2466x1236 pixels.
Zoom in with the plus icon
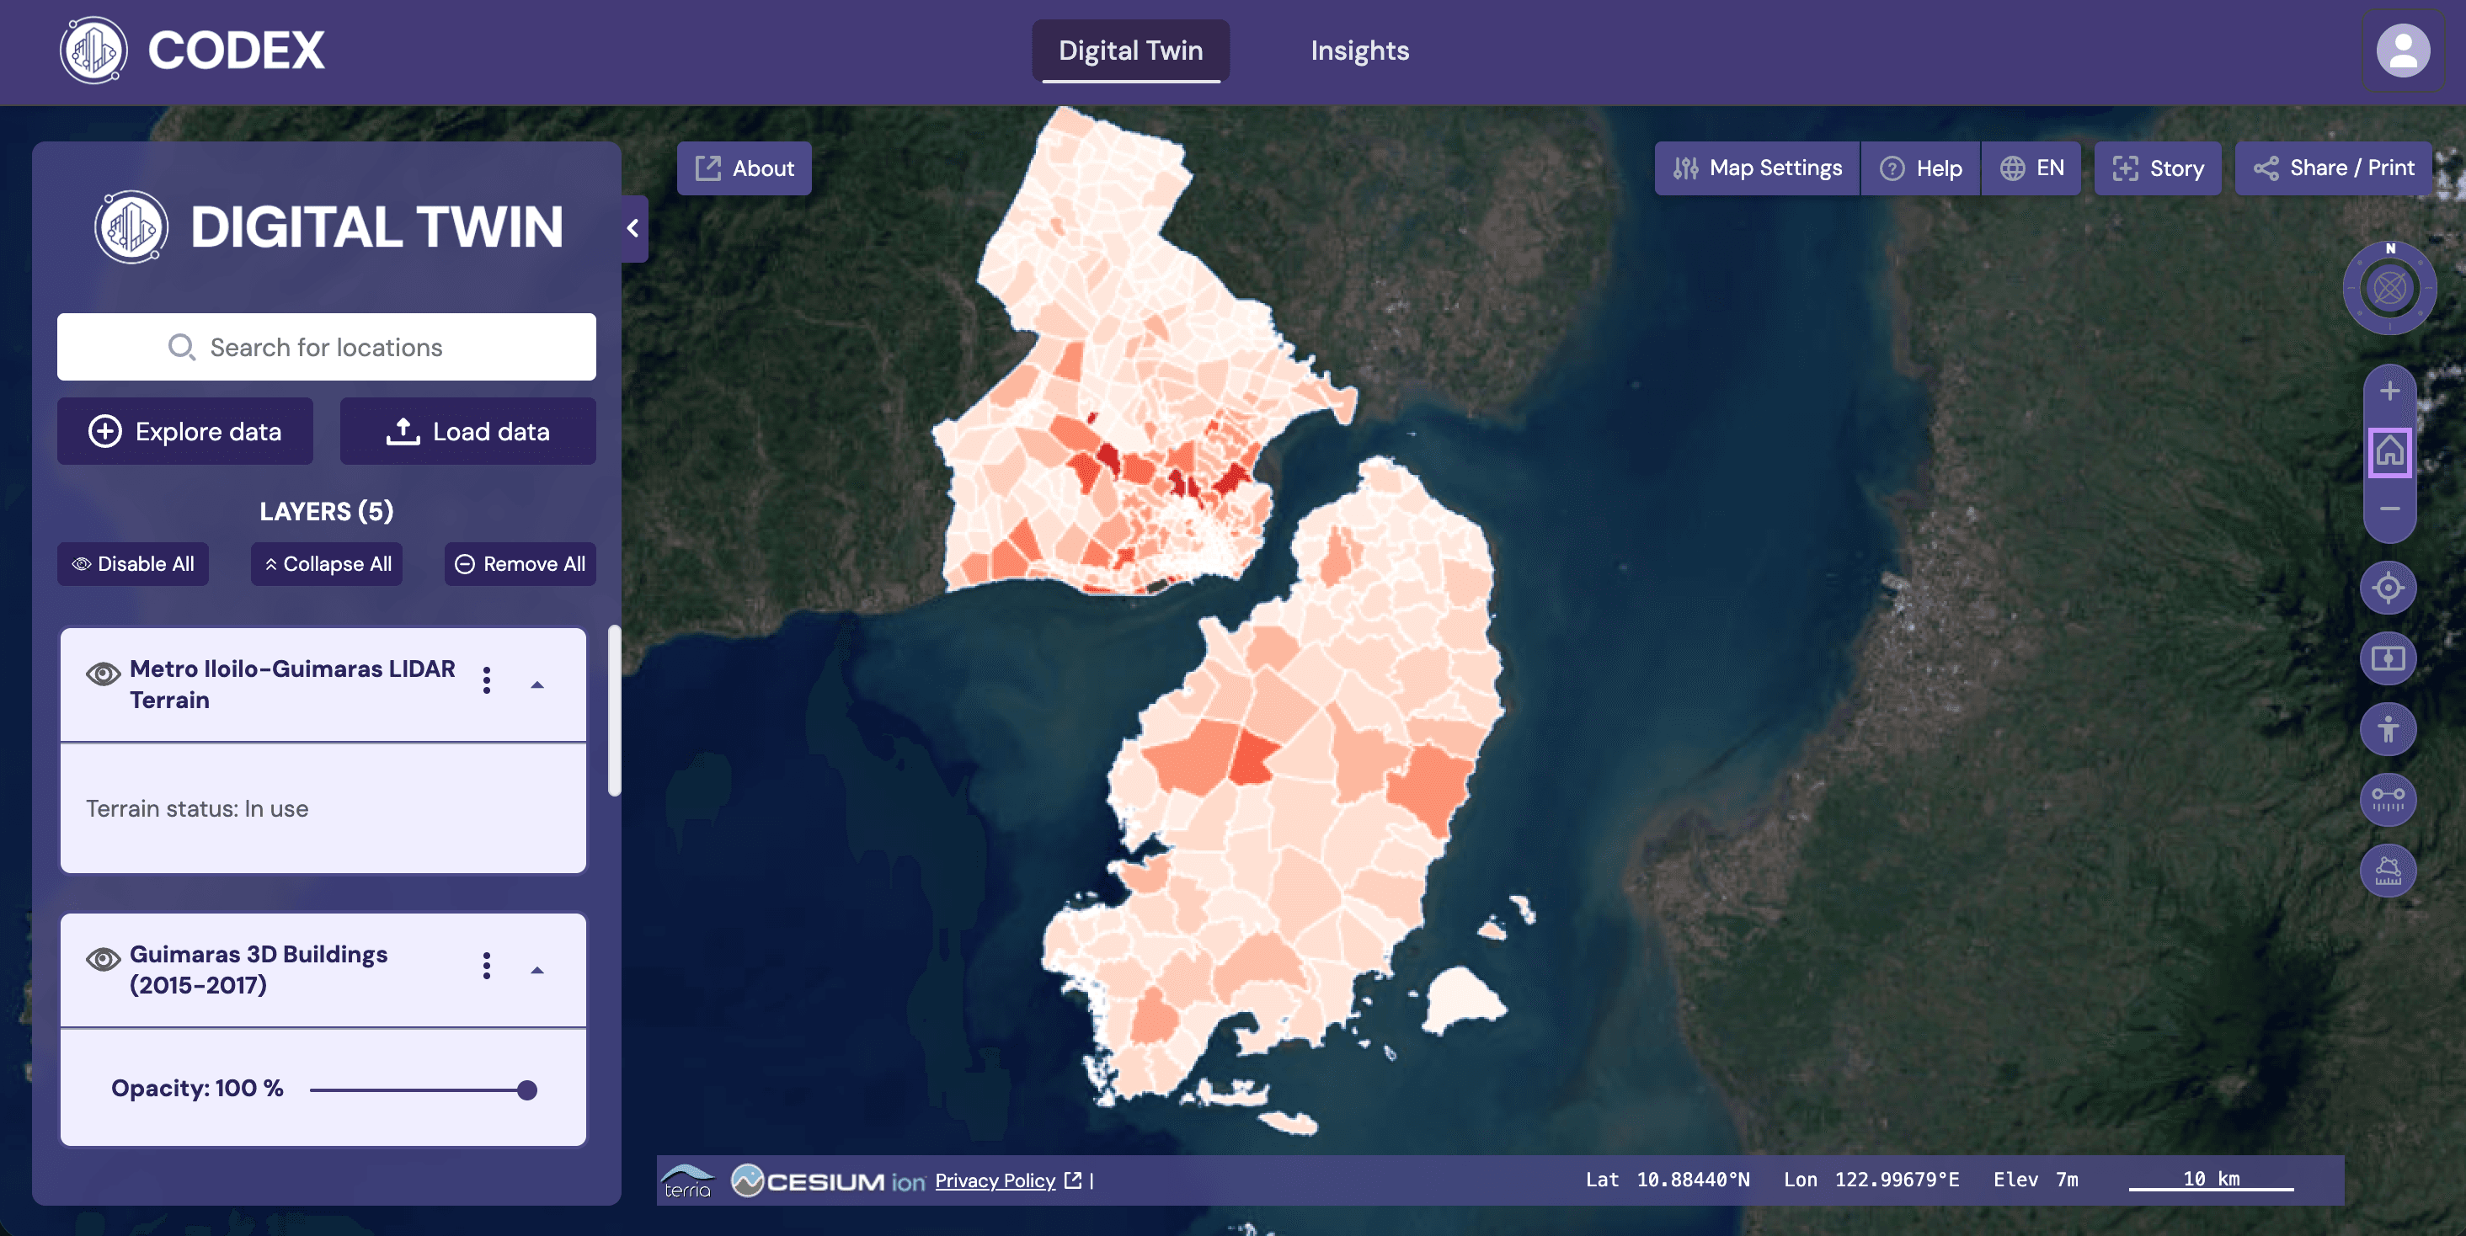(2389, 392)
